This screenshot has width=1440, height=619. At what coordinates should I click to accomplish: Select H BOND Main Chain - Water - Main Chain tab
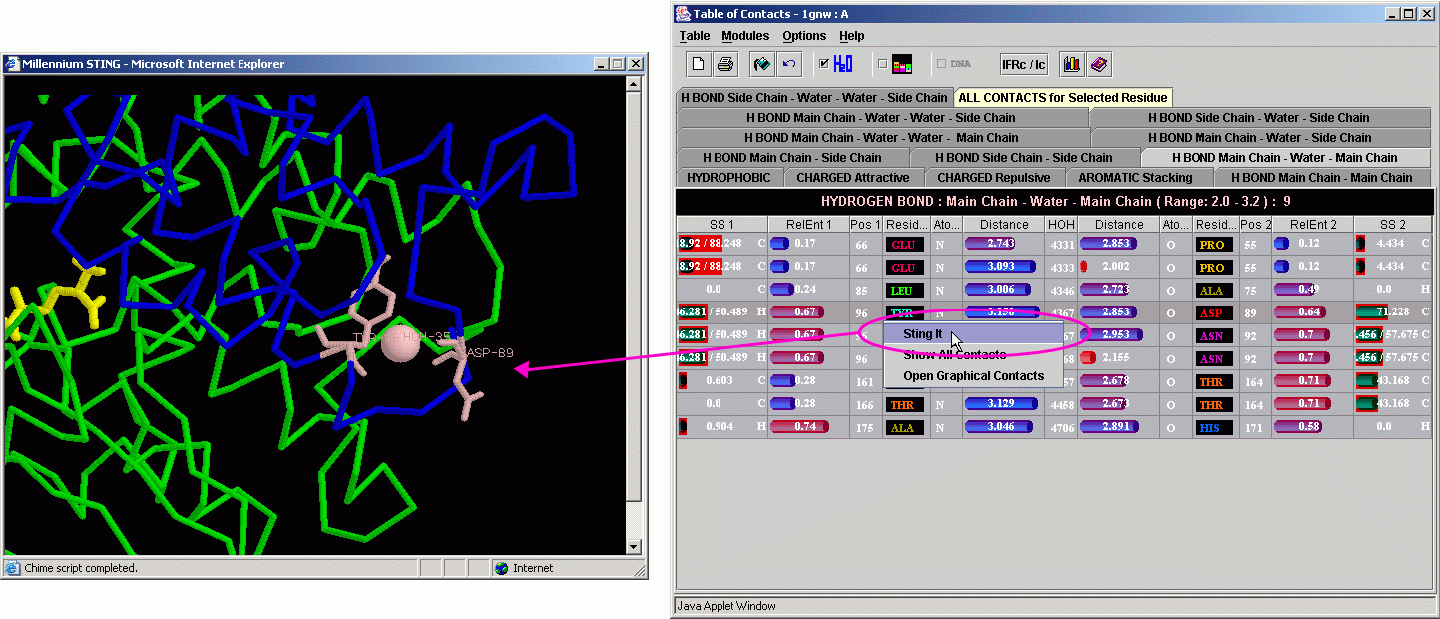tap(1284, 158)
